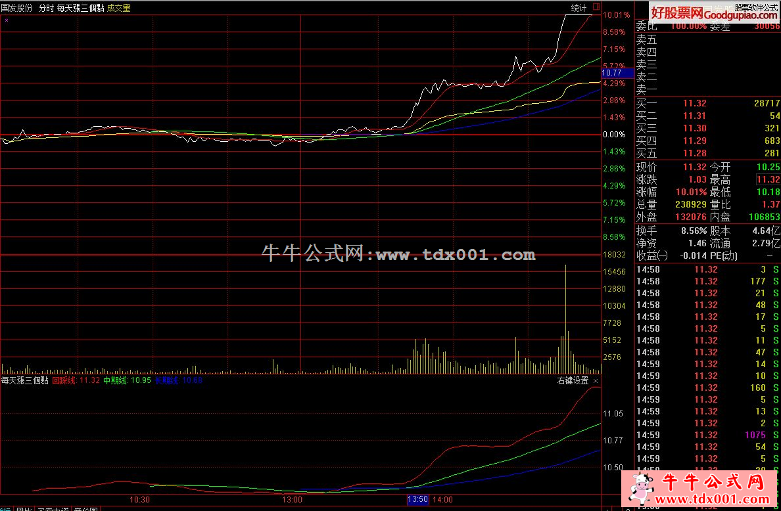Click the 统计 statistics button
The image size is (781, 511).
coord(579,8)
